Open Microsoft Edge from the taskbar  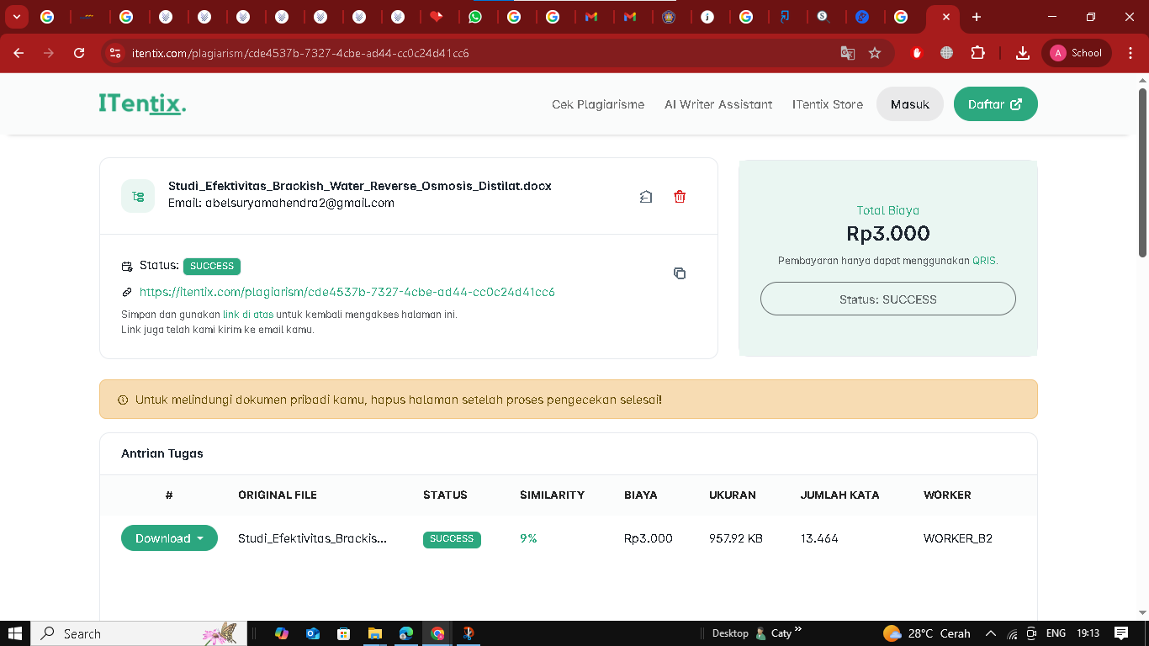click(x=406, y=633)
